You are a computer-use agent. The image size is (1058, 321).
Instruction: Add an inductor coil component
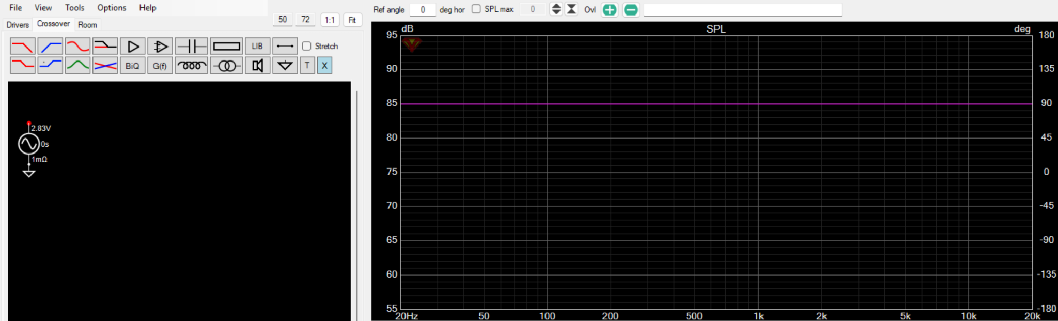click(x=191, y=66)
